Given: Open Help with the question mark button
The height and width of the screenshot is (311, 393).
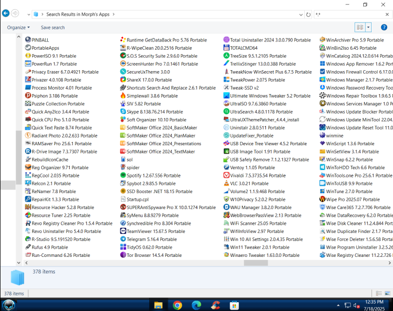Looking at the screenshot, I should pyautogui.click(x=384, y=27).
